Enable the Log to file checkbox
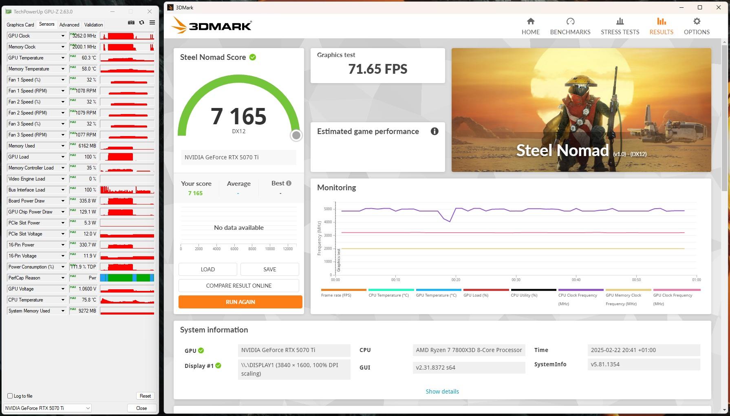The width and height of the screenshot is (730, 416). point(10,396)
